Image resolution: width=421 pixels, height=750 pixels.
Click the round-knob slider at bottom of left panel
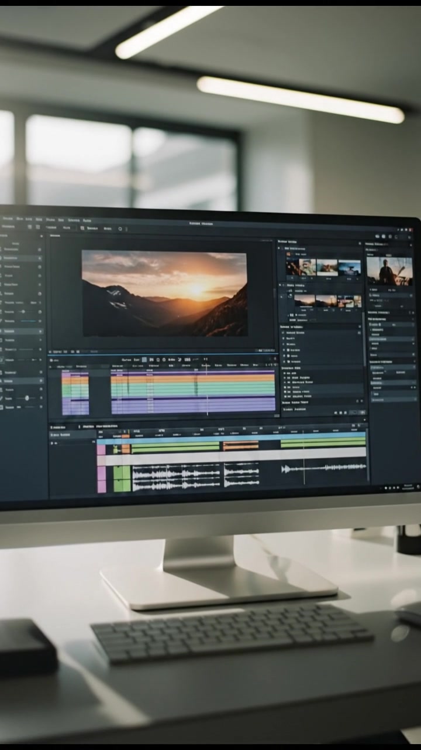coord(26,398)
